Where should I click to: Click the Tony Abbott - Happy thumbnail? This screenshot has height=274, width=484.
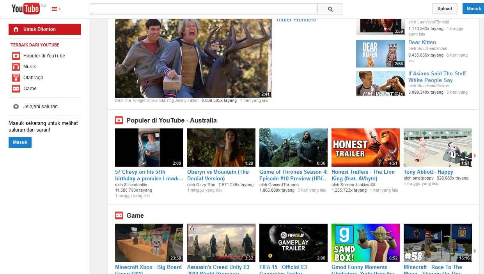pyautogui.click(x=438, y=148)
